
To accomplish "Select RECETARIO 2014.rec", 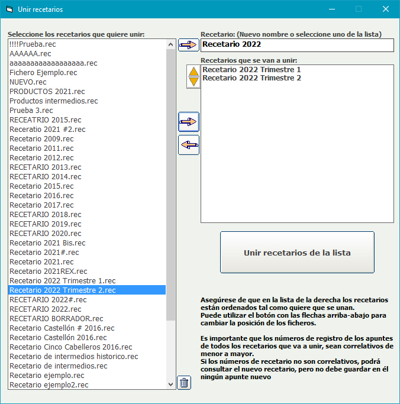I will 87,177.
